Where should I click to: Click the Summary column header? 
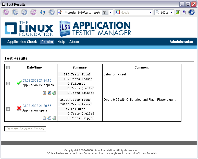point(80,67)
